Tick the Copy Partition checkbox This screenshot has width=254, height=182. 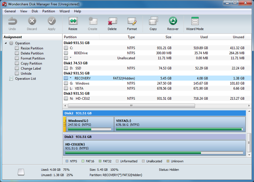(17, 63)
